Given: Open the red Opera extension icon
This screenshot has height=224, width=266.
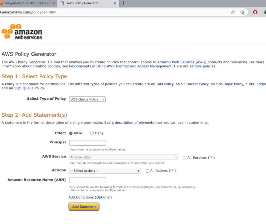Looking at the screenshot, I should tap(255, 12).
